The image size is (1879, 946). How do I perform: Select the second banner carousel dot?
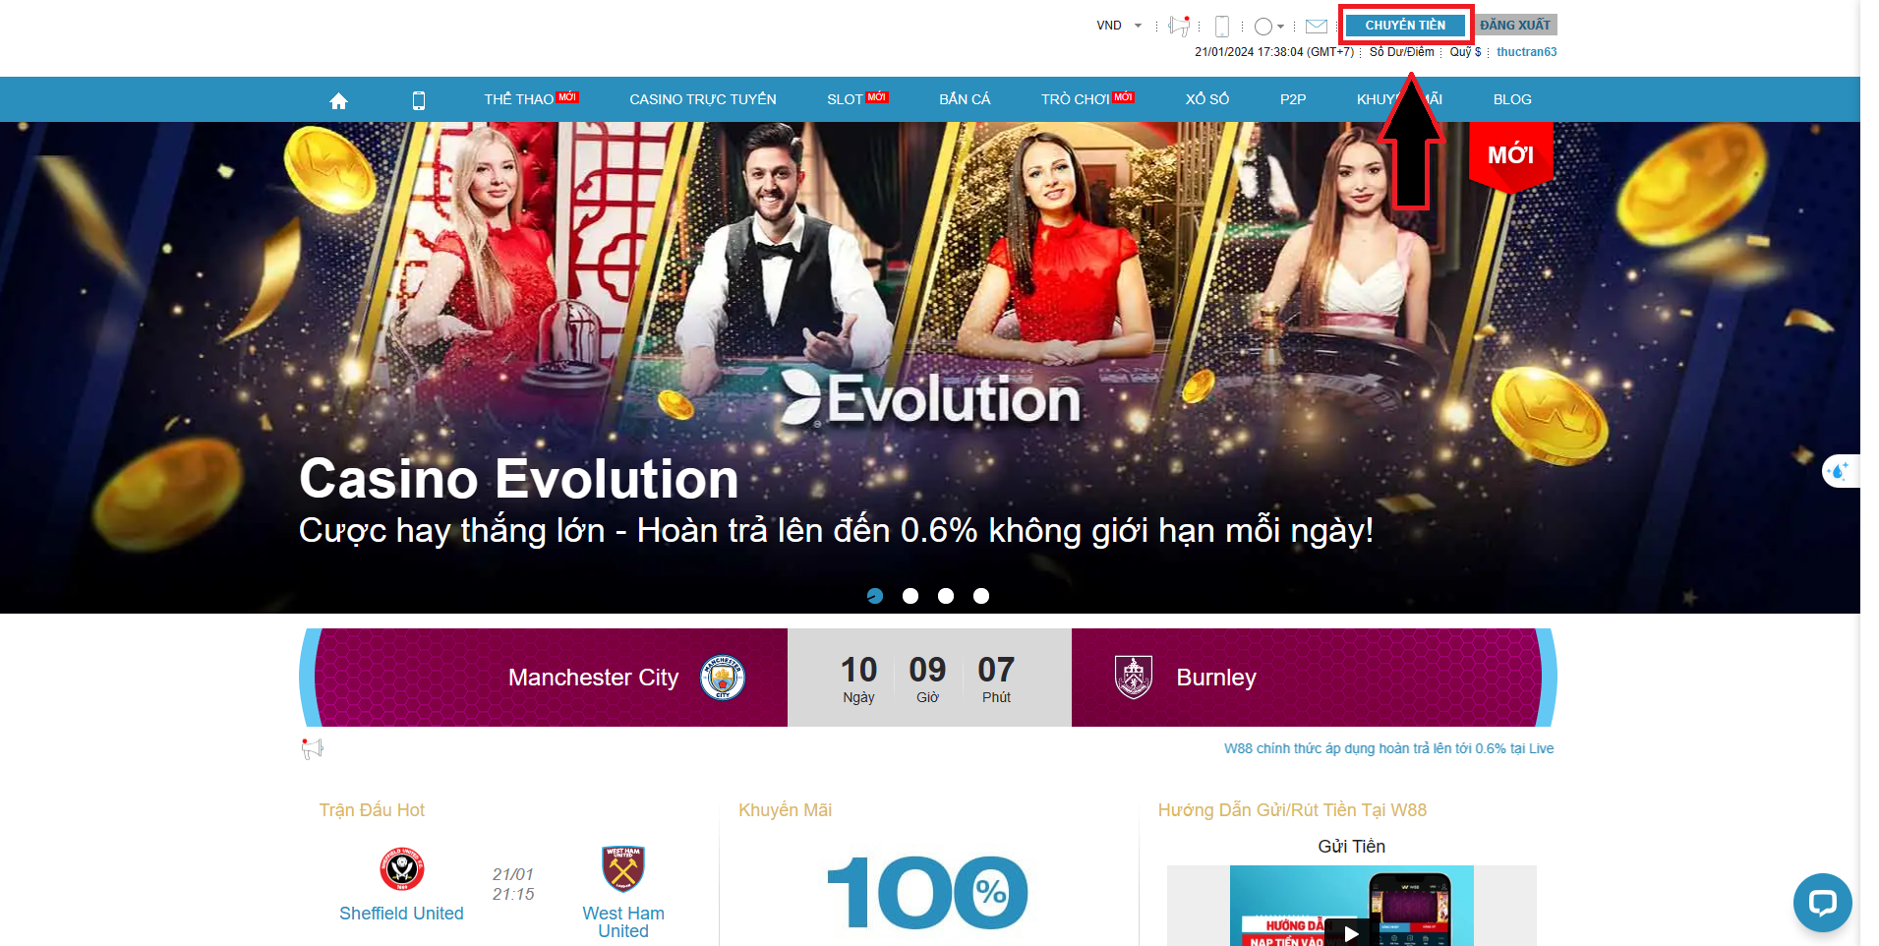pos(910,596)
